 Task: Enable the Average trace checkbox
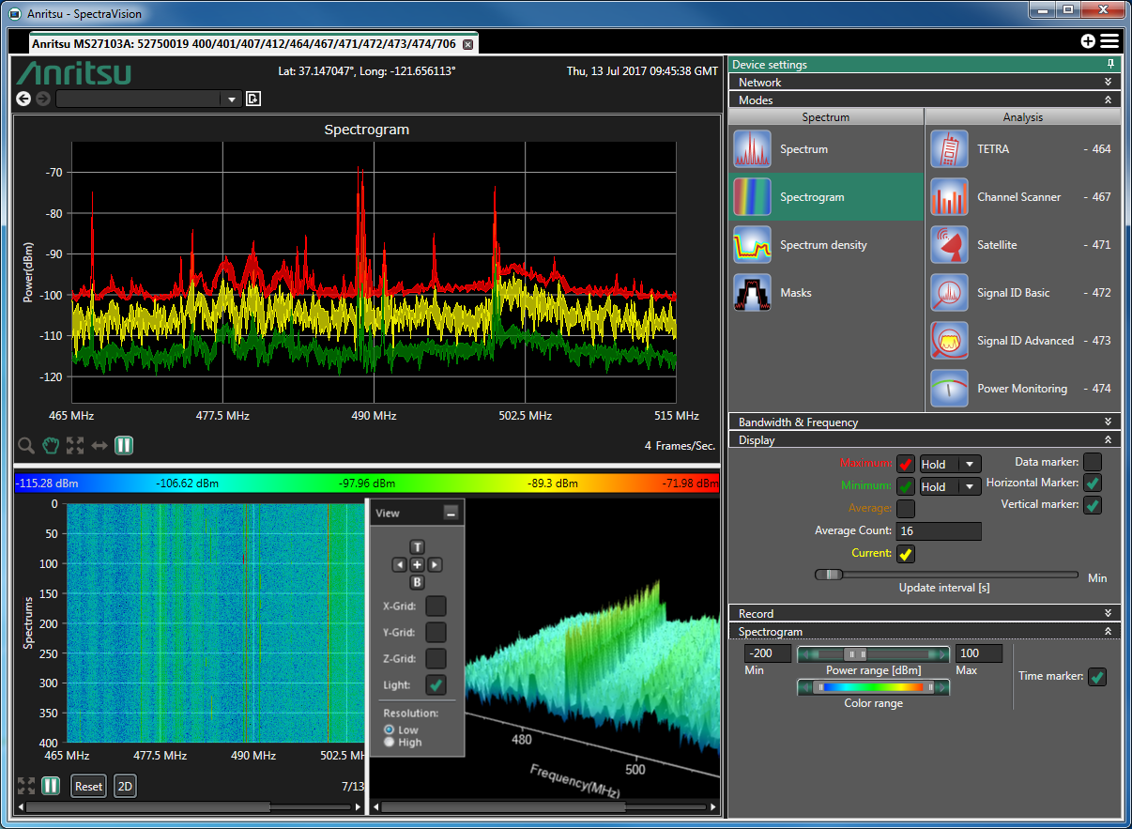click(x=906, y=509)
